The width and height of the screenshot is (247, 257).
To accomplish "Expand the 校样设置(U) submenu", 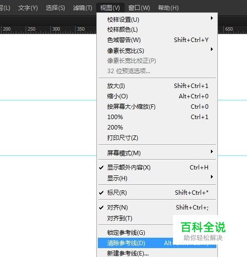I will [157, 20].
